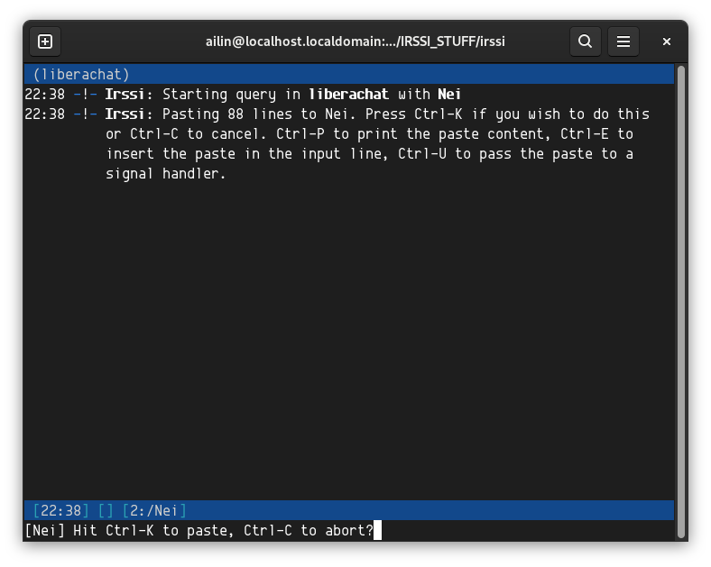711x567 pixels.
Task: Click timestamp of 'Starting query' line
Action: (x=44, y=94)
